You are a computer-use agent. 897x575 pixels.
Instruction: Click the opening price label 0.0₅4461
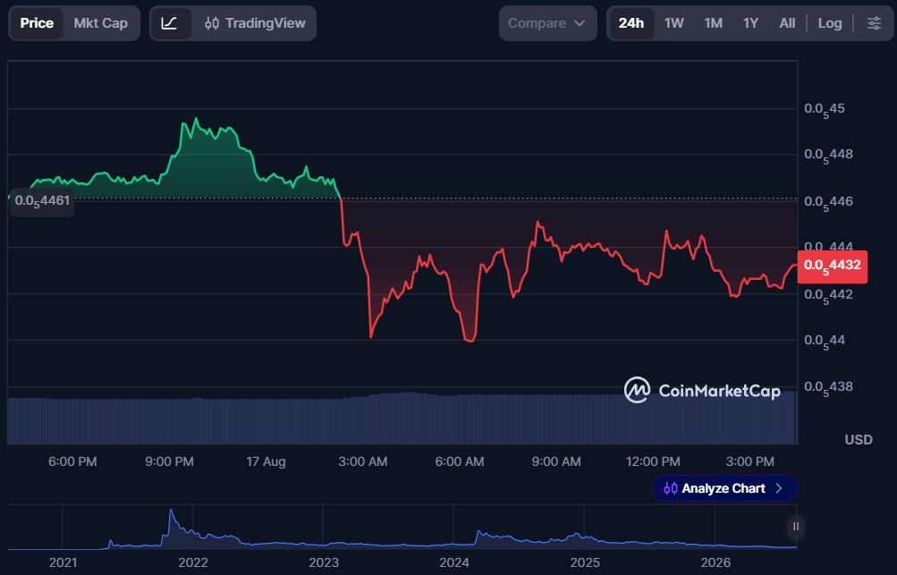point(42,201)
